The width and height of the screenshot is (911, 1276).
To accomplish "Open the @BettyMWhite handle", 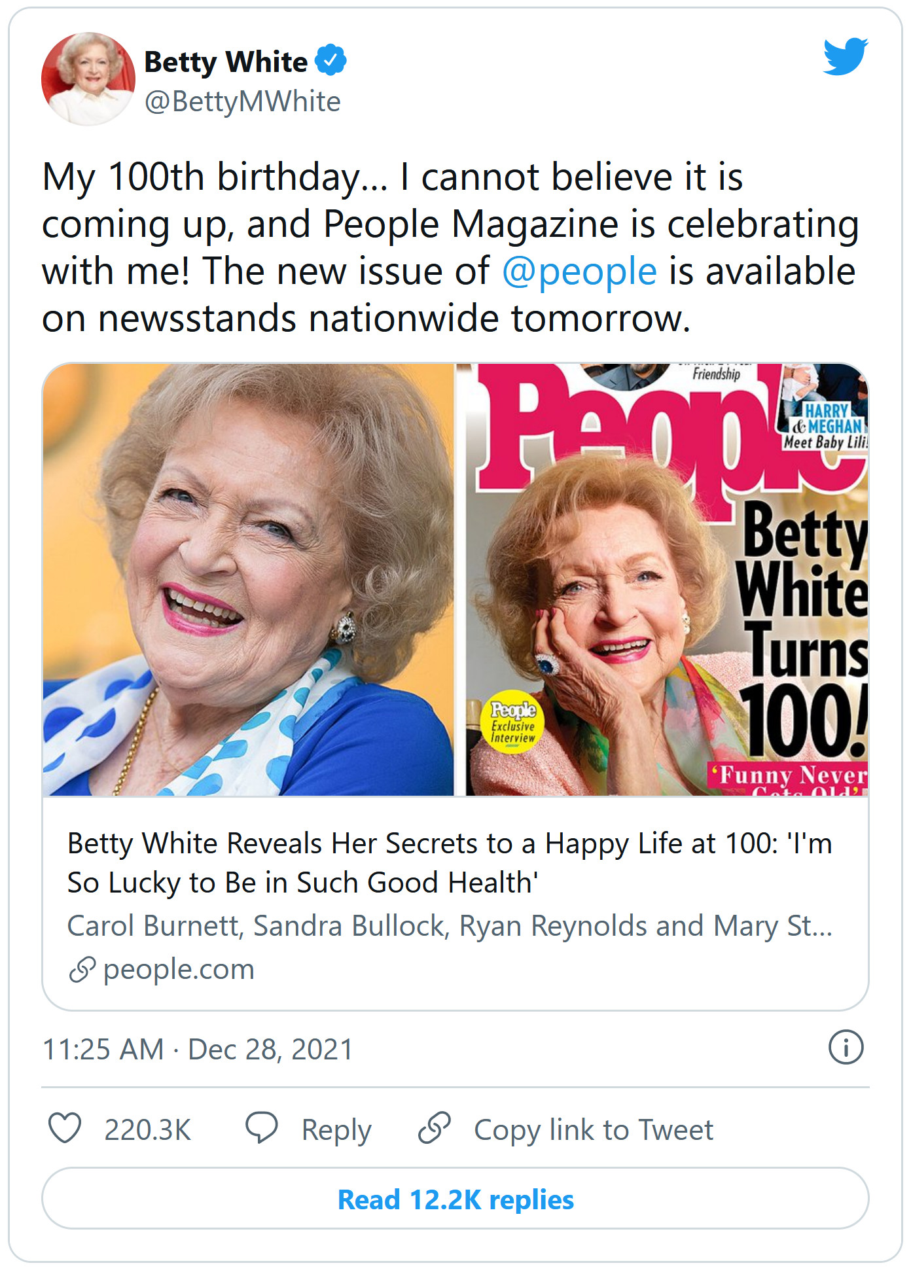I will [242, 101].
